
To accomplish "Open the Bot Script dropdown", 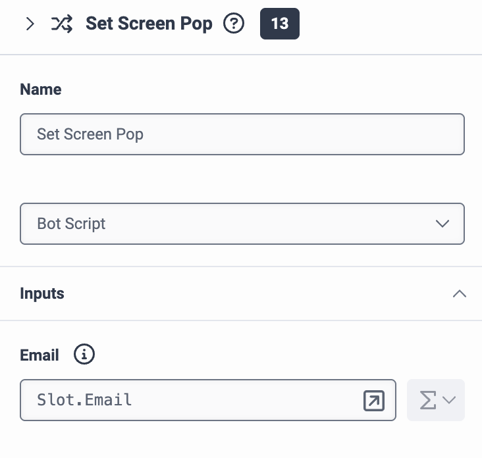I will (242, 224).
